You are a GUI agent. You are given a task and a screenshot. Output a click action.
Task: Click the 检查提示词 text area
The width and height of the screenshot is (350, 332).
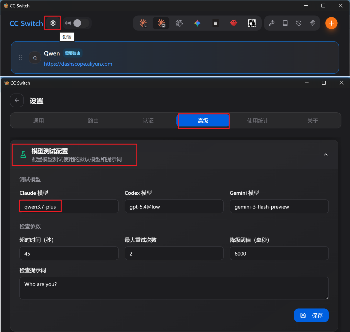pos(174,288)
